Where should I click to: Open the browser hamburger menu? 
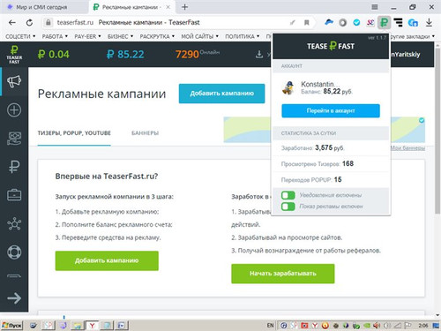375,7
